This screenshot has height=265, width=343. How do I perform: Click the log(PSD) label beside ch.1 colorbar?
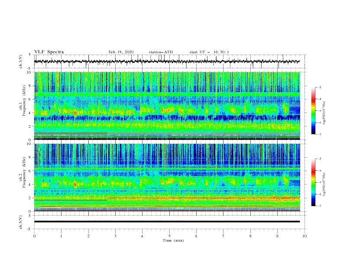[324, 113]
